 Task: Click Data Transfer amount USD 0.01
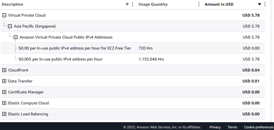point(251,81)
